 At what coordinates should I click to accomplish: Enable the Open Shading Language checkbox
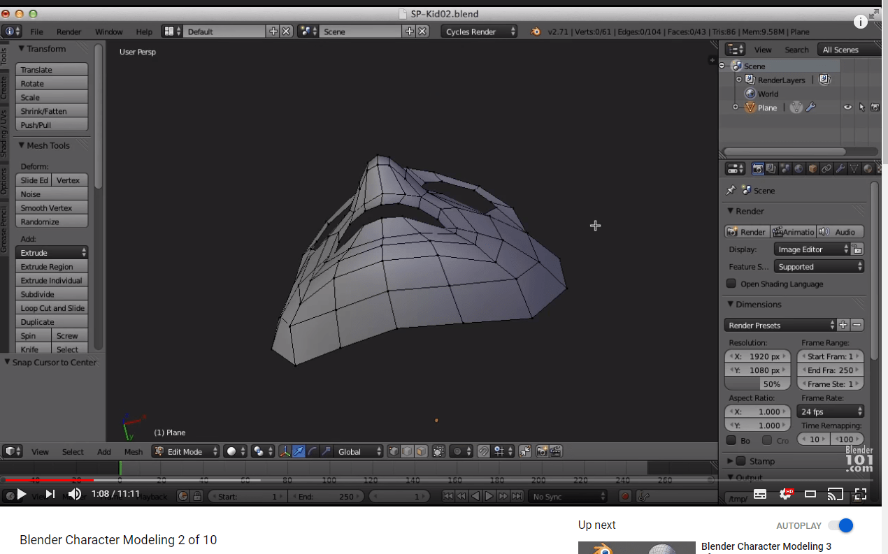[x=731, y=284]
